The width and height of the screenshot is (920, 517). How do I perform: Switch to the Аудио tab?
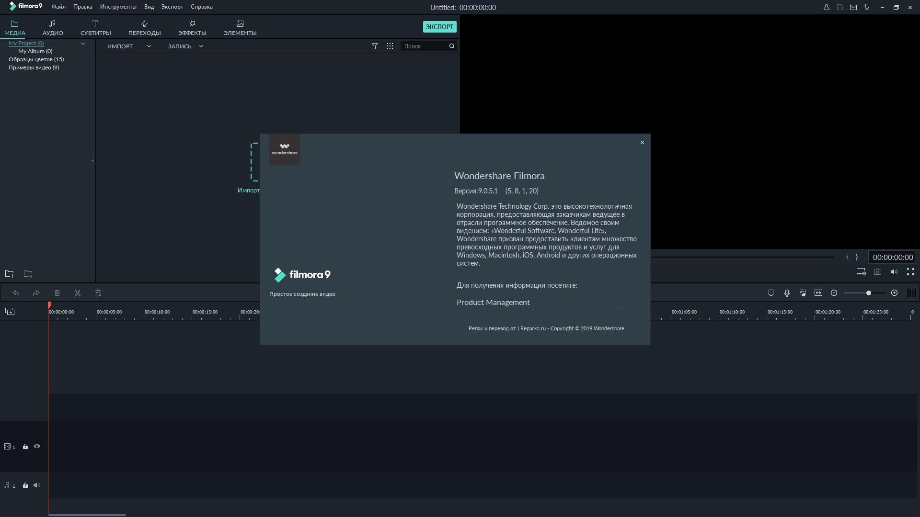[53, 28]
